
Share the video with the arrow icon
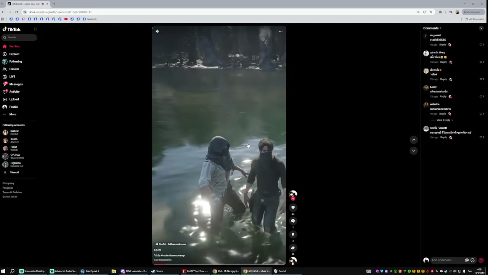(x=293, y=248)
